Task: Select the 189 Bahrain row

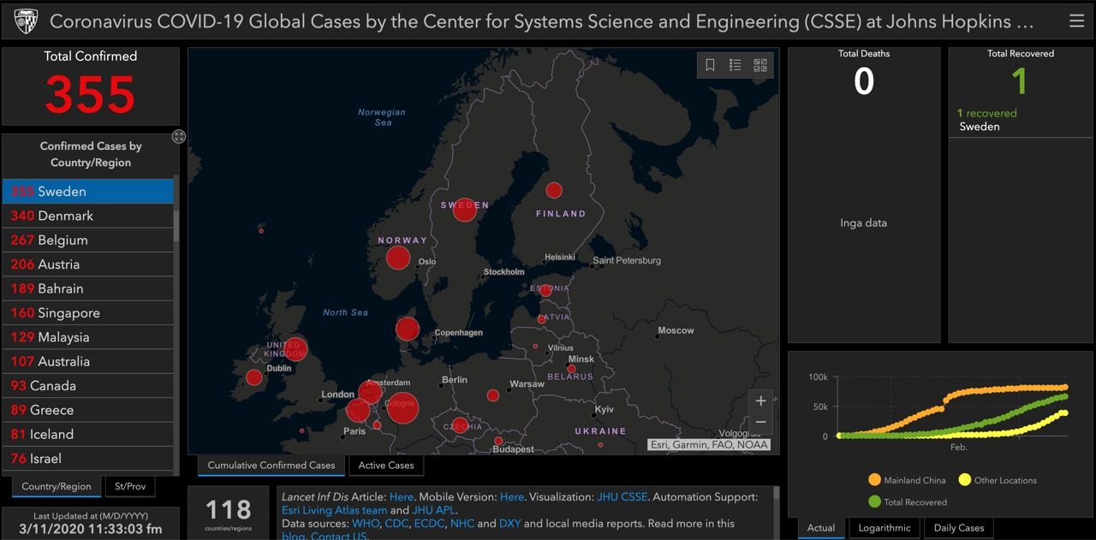Action: pyautogui.click(x=87, y=288)
